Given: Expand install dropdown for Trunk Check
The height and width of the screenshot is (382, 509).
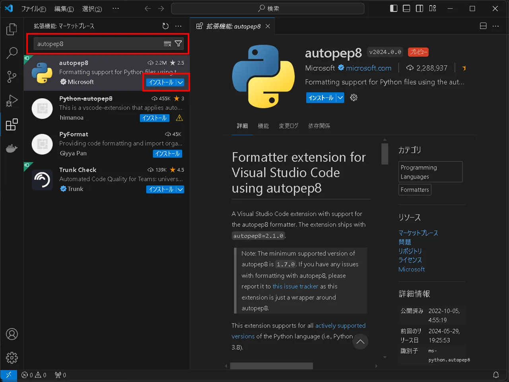Looking at the screenshot, I should (x=180, y=189).
